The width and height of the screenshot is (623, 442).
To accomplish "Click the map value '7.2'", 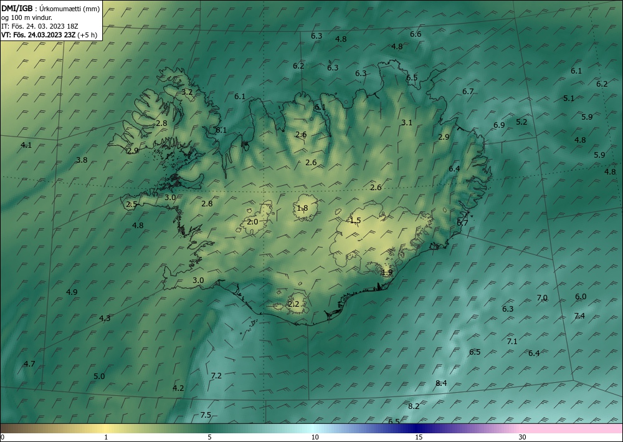I will pyautogui.click(x=216, y=376).
